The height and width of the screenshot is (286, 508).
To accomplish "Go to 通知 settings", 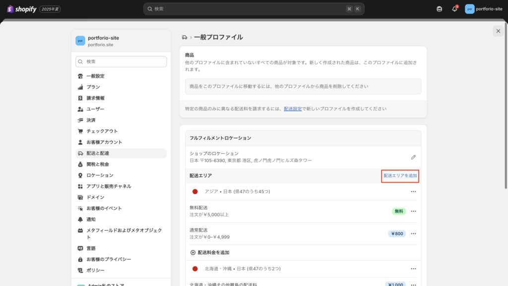I will 91,219.
